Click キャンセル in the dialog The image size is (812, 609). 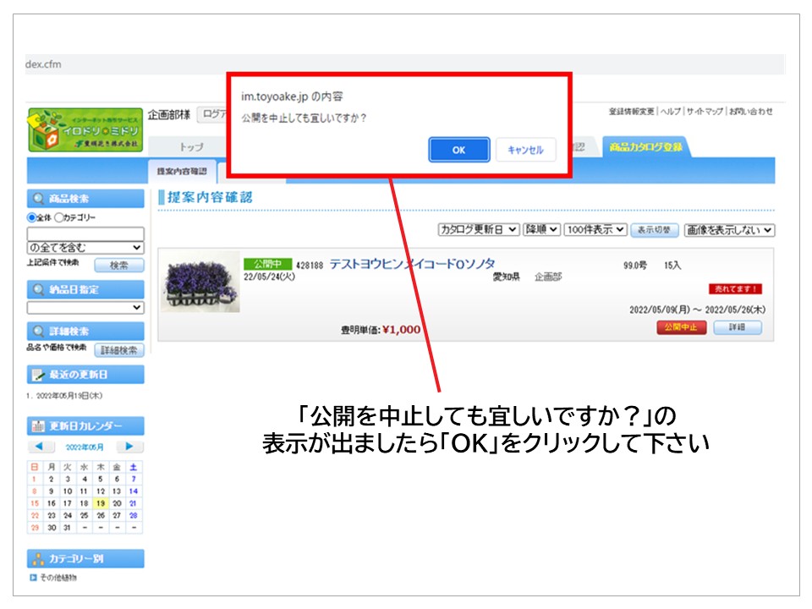[x=525, y=150]
